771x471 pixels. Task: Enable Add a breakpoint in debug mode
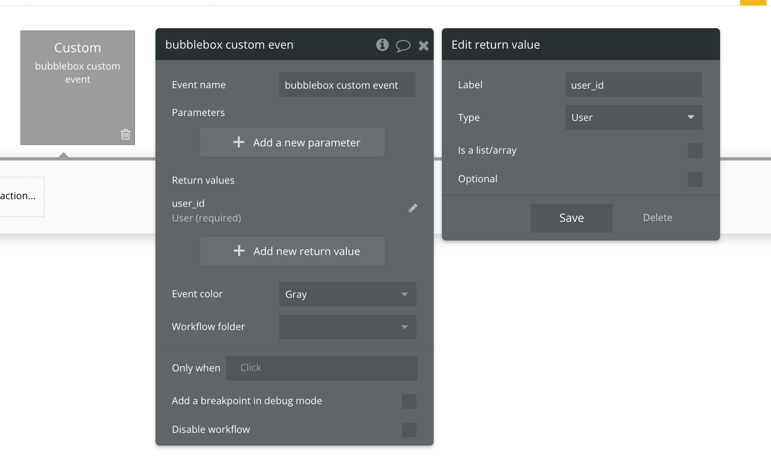(409, 401)
